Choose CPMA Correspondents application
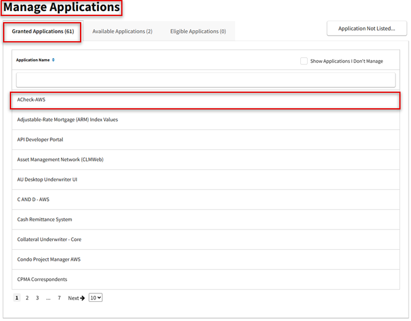Screen dimensions: 411x321 pos(205,279)
